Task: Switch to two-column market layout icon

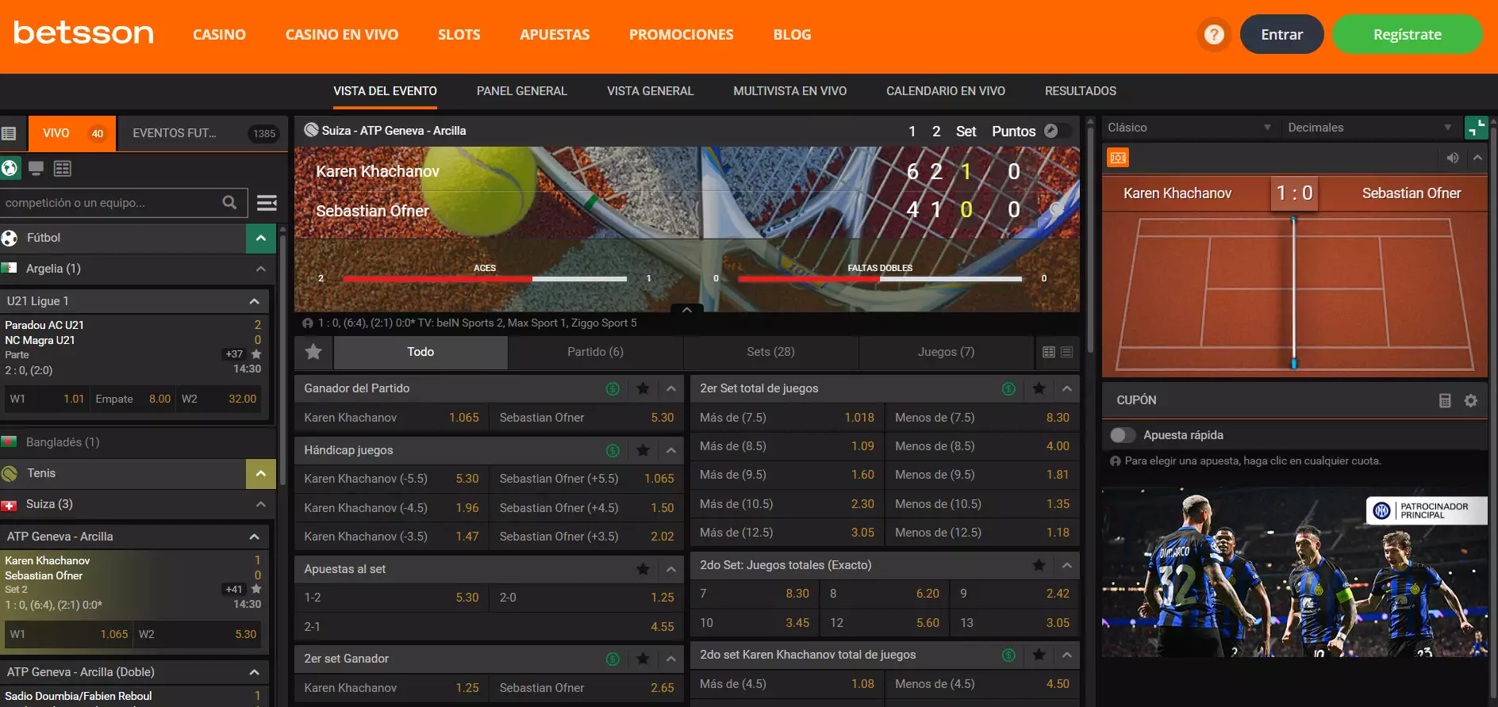Action: pyautogui.click(x=1049, y=352)
